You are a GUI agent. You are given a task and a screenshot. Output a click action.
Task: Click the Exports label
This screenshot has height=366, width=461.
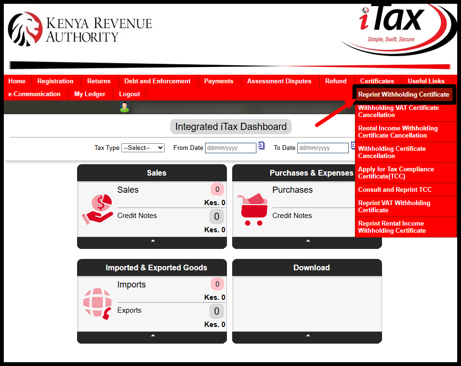click(129, 310)
